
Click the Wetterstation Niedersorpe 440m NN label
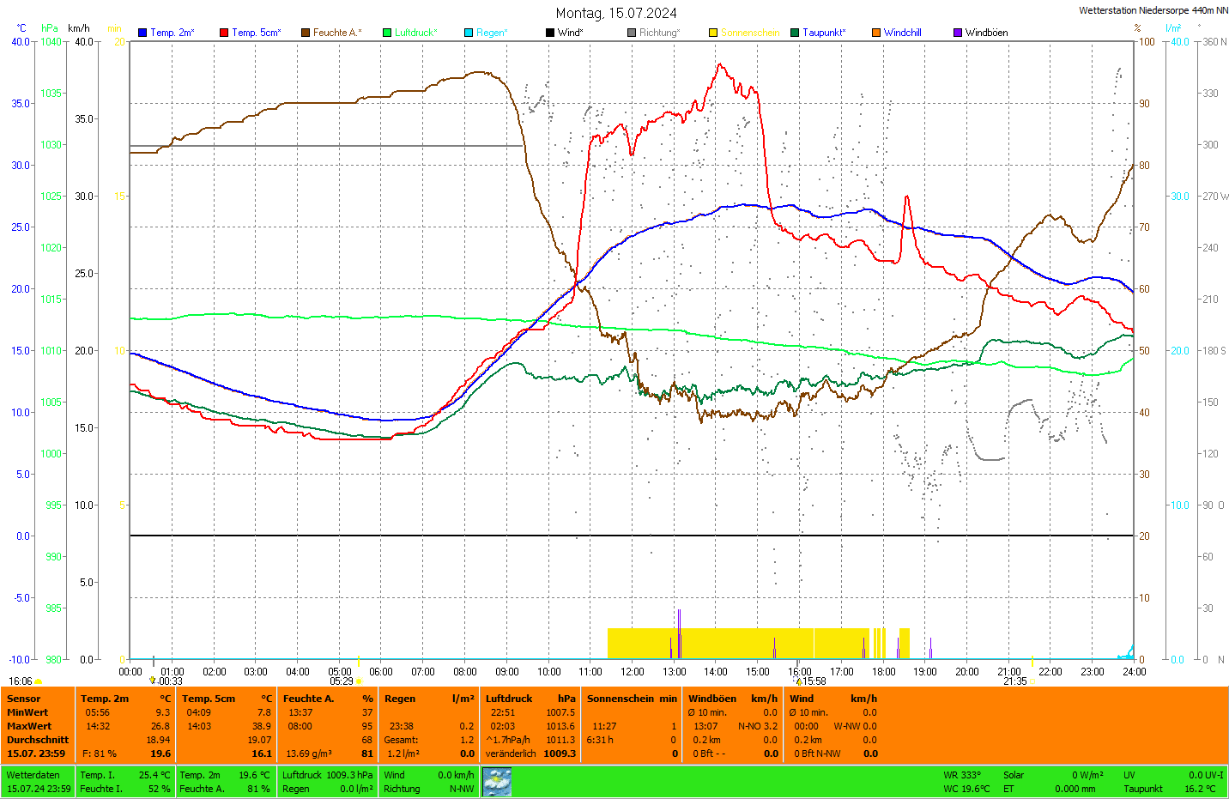1153,10
